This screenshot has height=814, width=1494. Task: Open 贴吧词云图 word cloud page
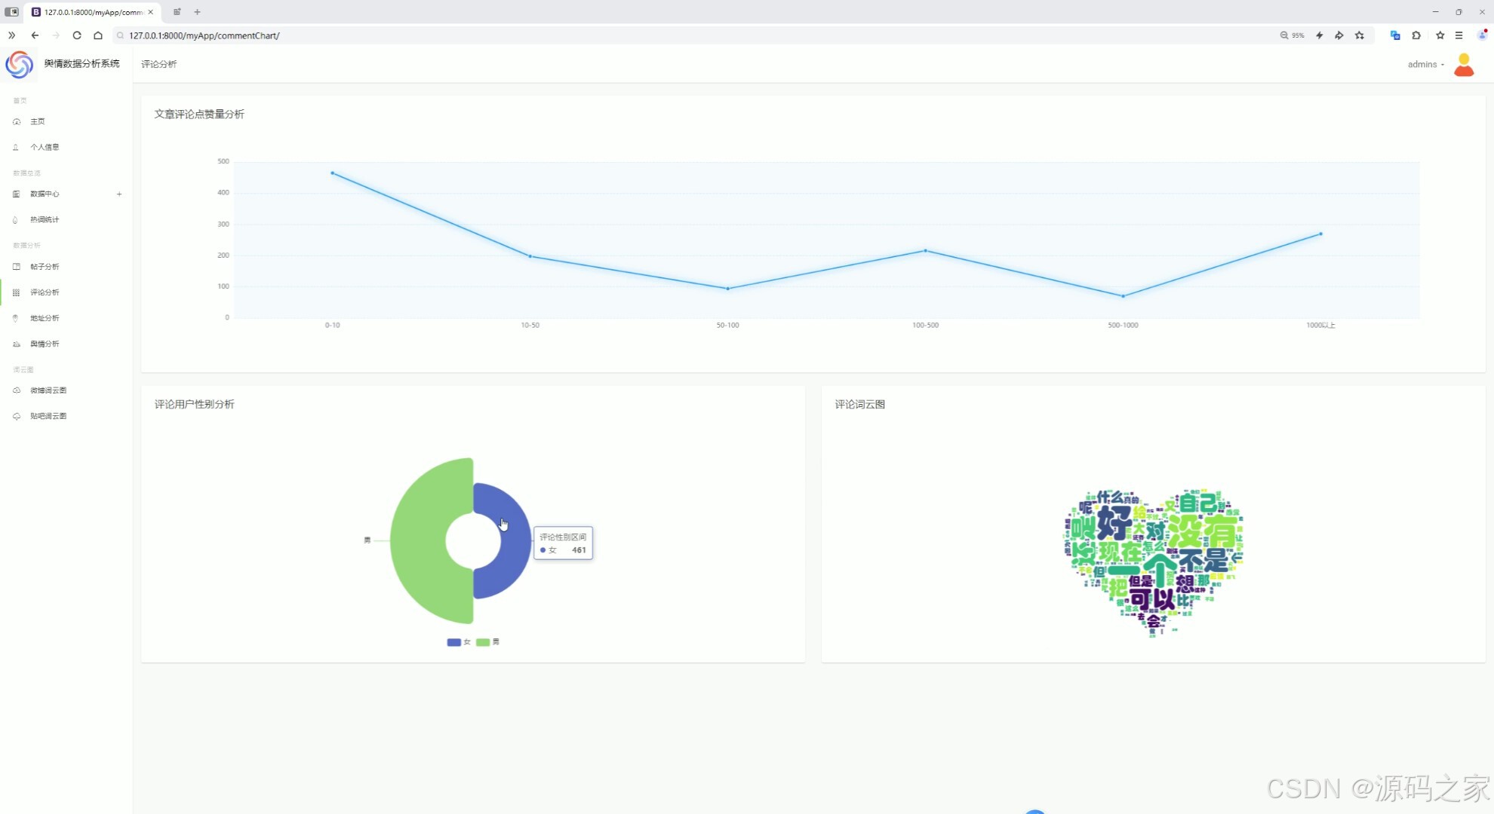(48, 416)
